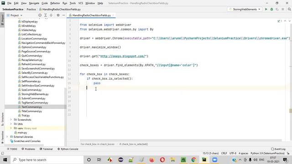The width and height of the screenshot is (292, 164).
Task: Open Search Everywhere magnifier in top-right
Action: 289,9
